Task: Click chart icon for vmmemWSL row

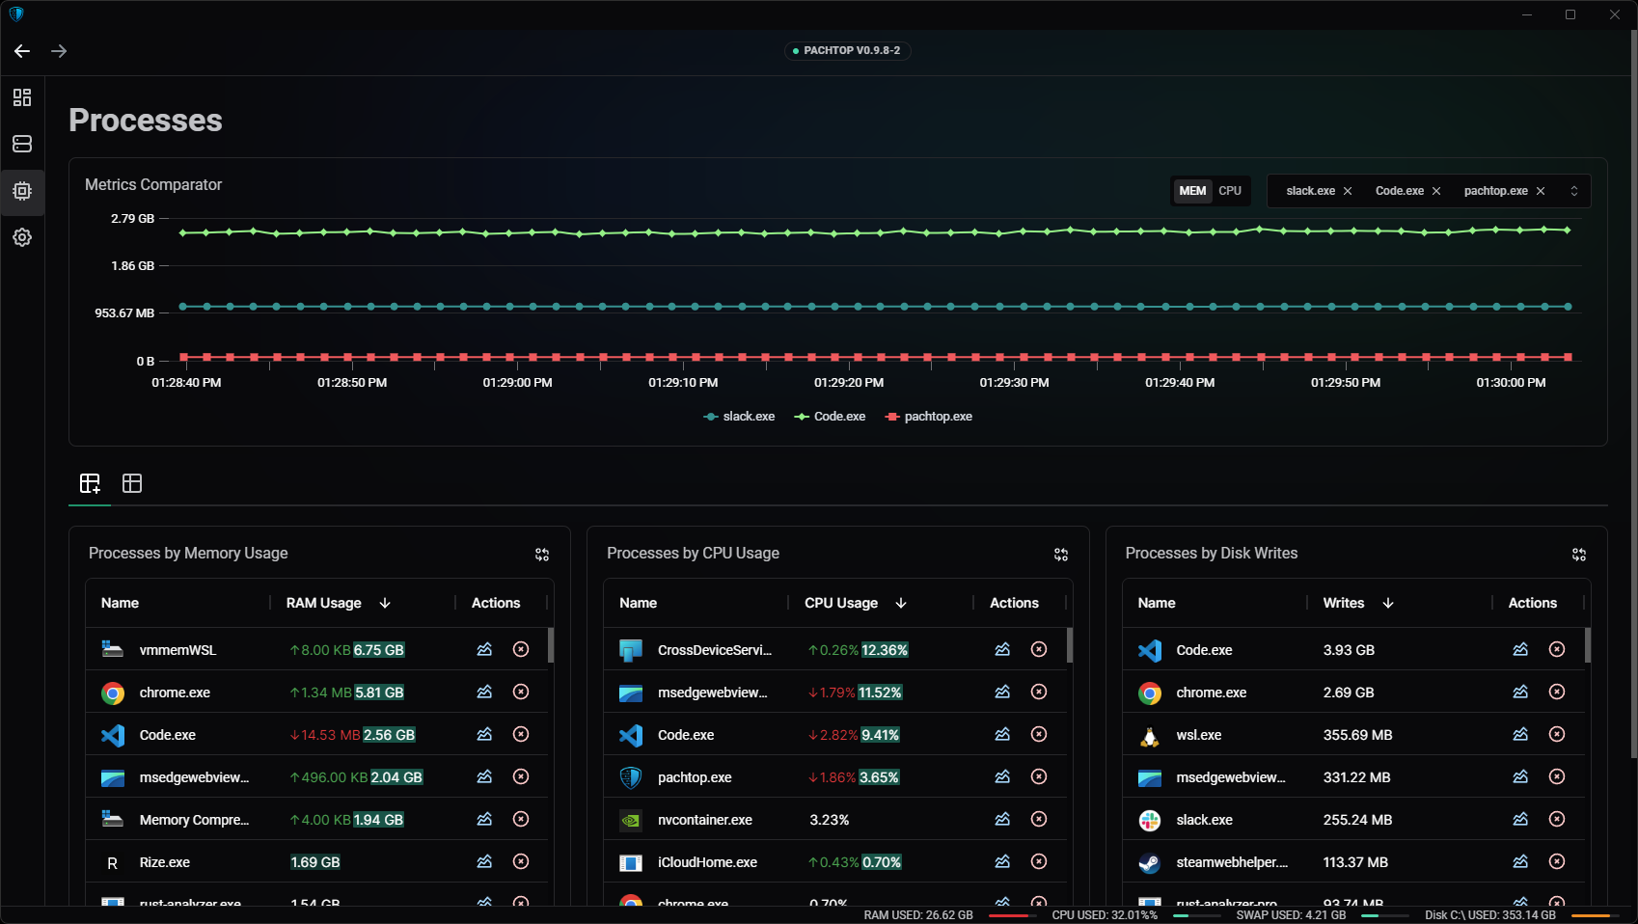Action: point(484,649)
